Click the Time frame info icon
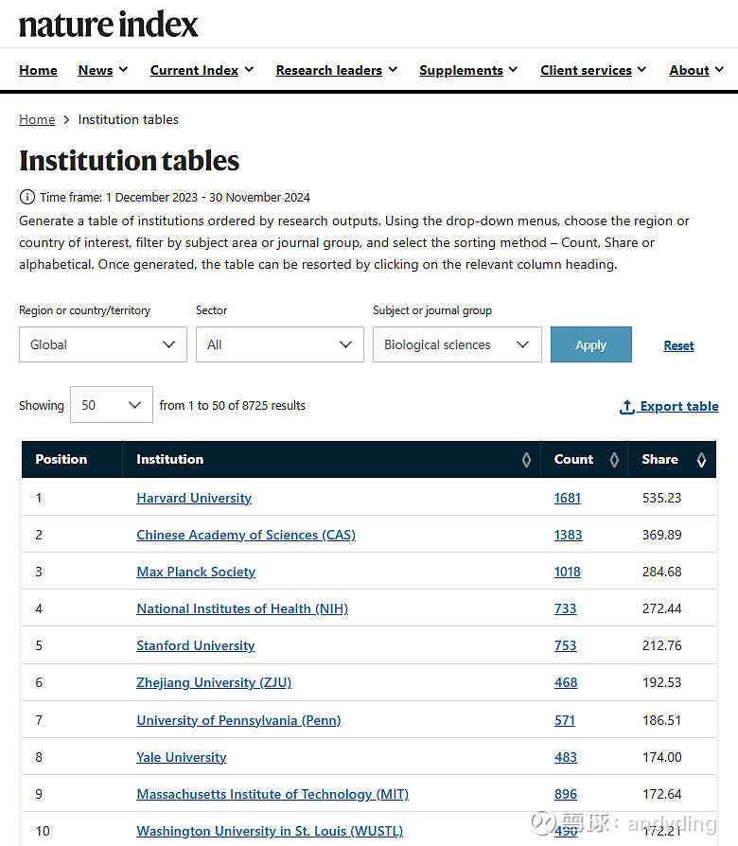The width and height of the screenshot is (738, 846). (26, 197)
